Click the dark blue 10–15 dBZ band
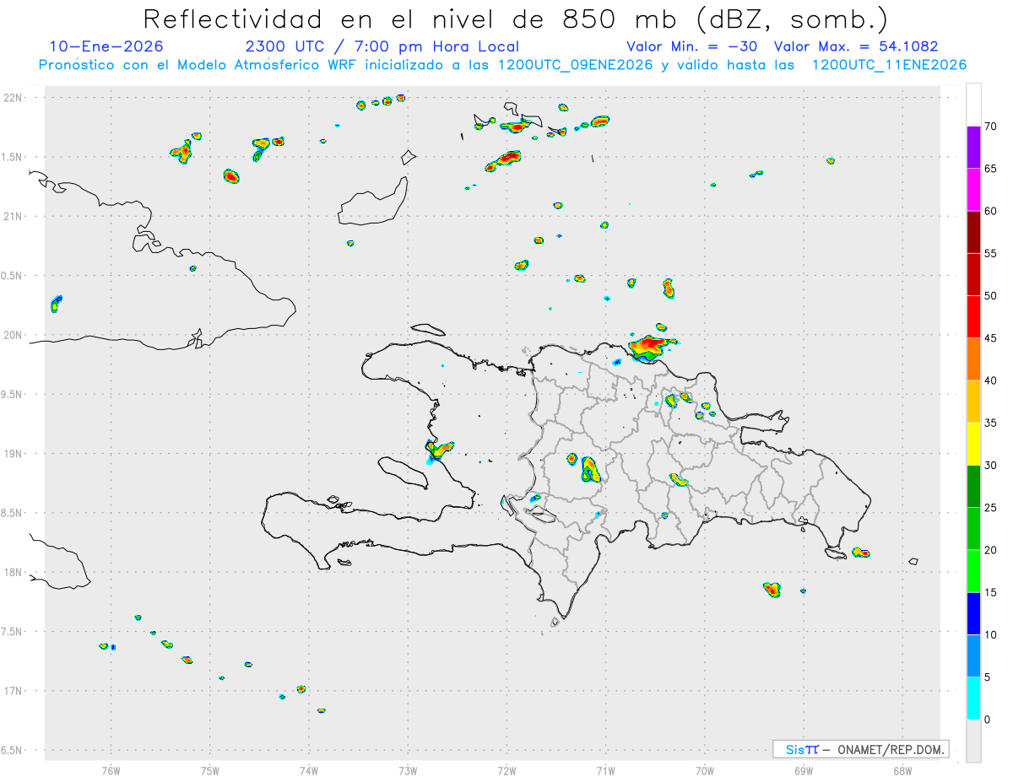The height and width of the screenshot is (782, 1013). 973,613
